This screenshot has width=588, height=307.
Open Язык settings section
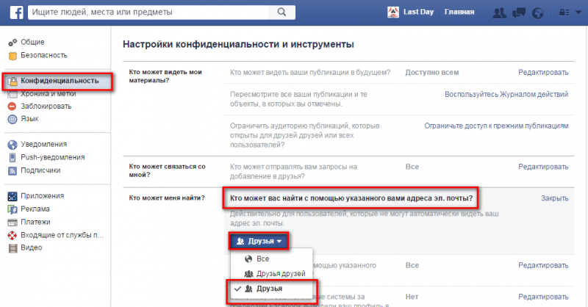(29, 119)
